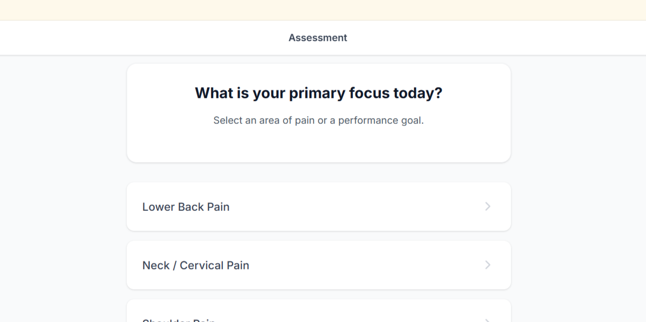This screenshot has width=646, height=322.
Task: Click the 'Select an area of pain' subtitle
Action: pos(318,120)
